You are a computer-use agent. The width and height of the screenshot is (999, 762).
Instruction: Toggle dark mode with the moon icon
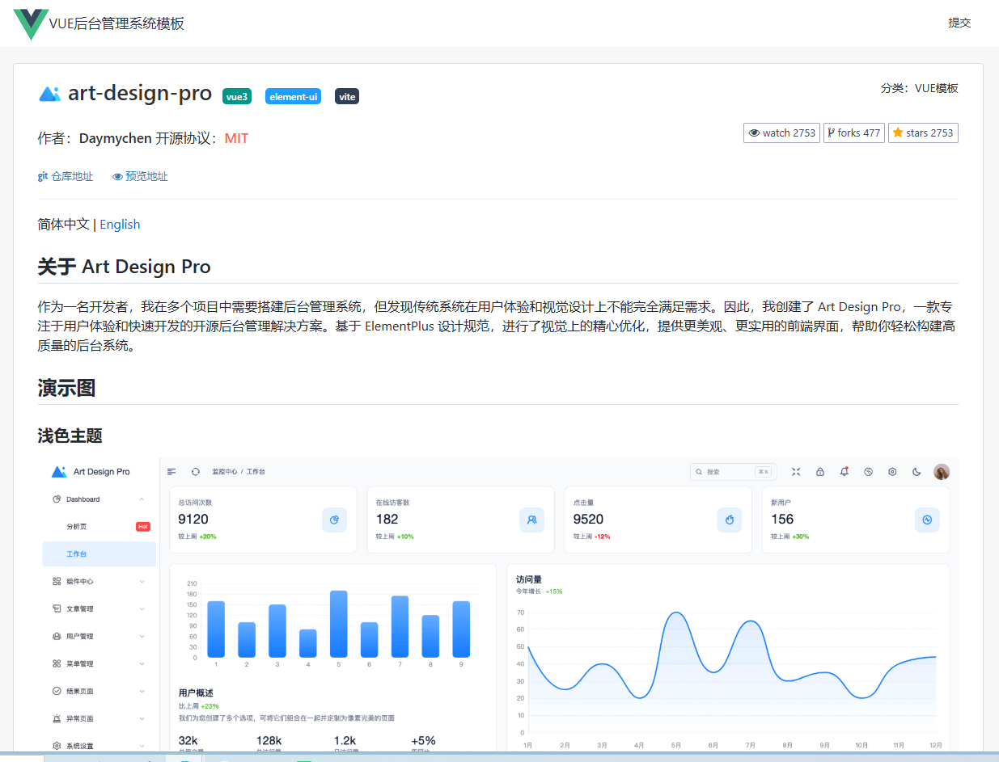click(x=916, y=471)
